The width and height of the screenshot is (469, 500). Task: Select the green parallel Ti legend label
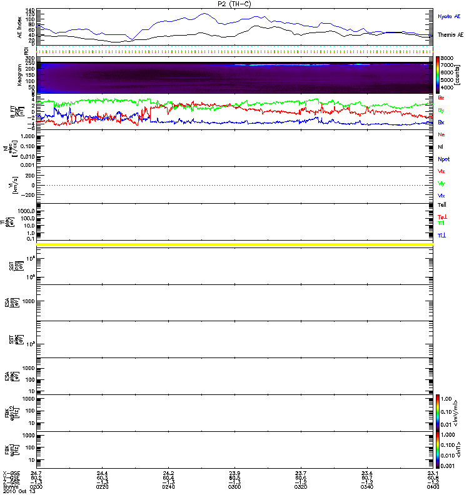click(441, 223)
